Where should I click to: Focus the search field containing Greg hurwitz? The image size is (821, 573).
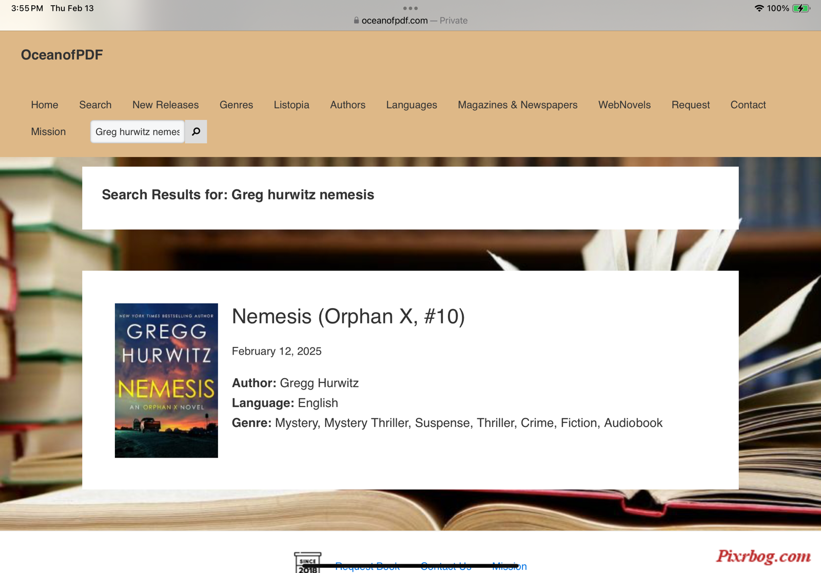138,132
